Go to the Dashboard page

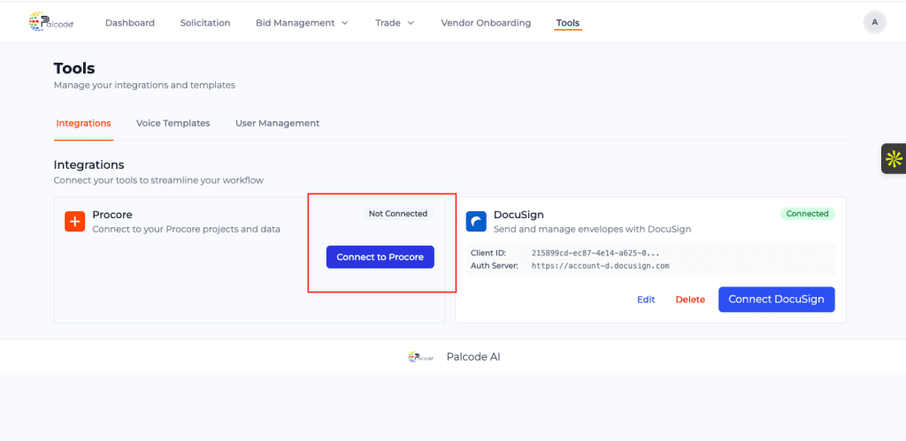tap(130, 23)
